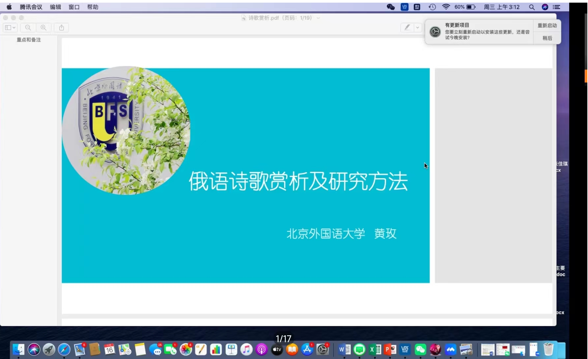The height and width of the screenshot is (359, 588).
Task: Open WeChat from the dock
Action: click(420, 349)
